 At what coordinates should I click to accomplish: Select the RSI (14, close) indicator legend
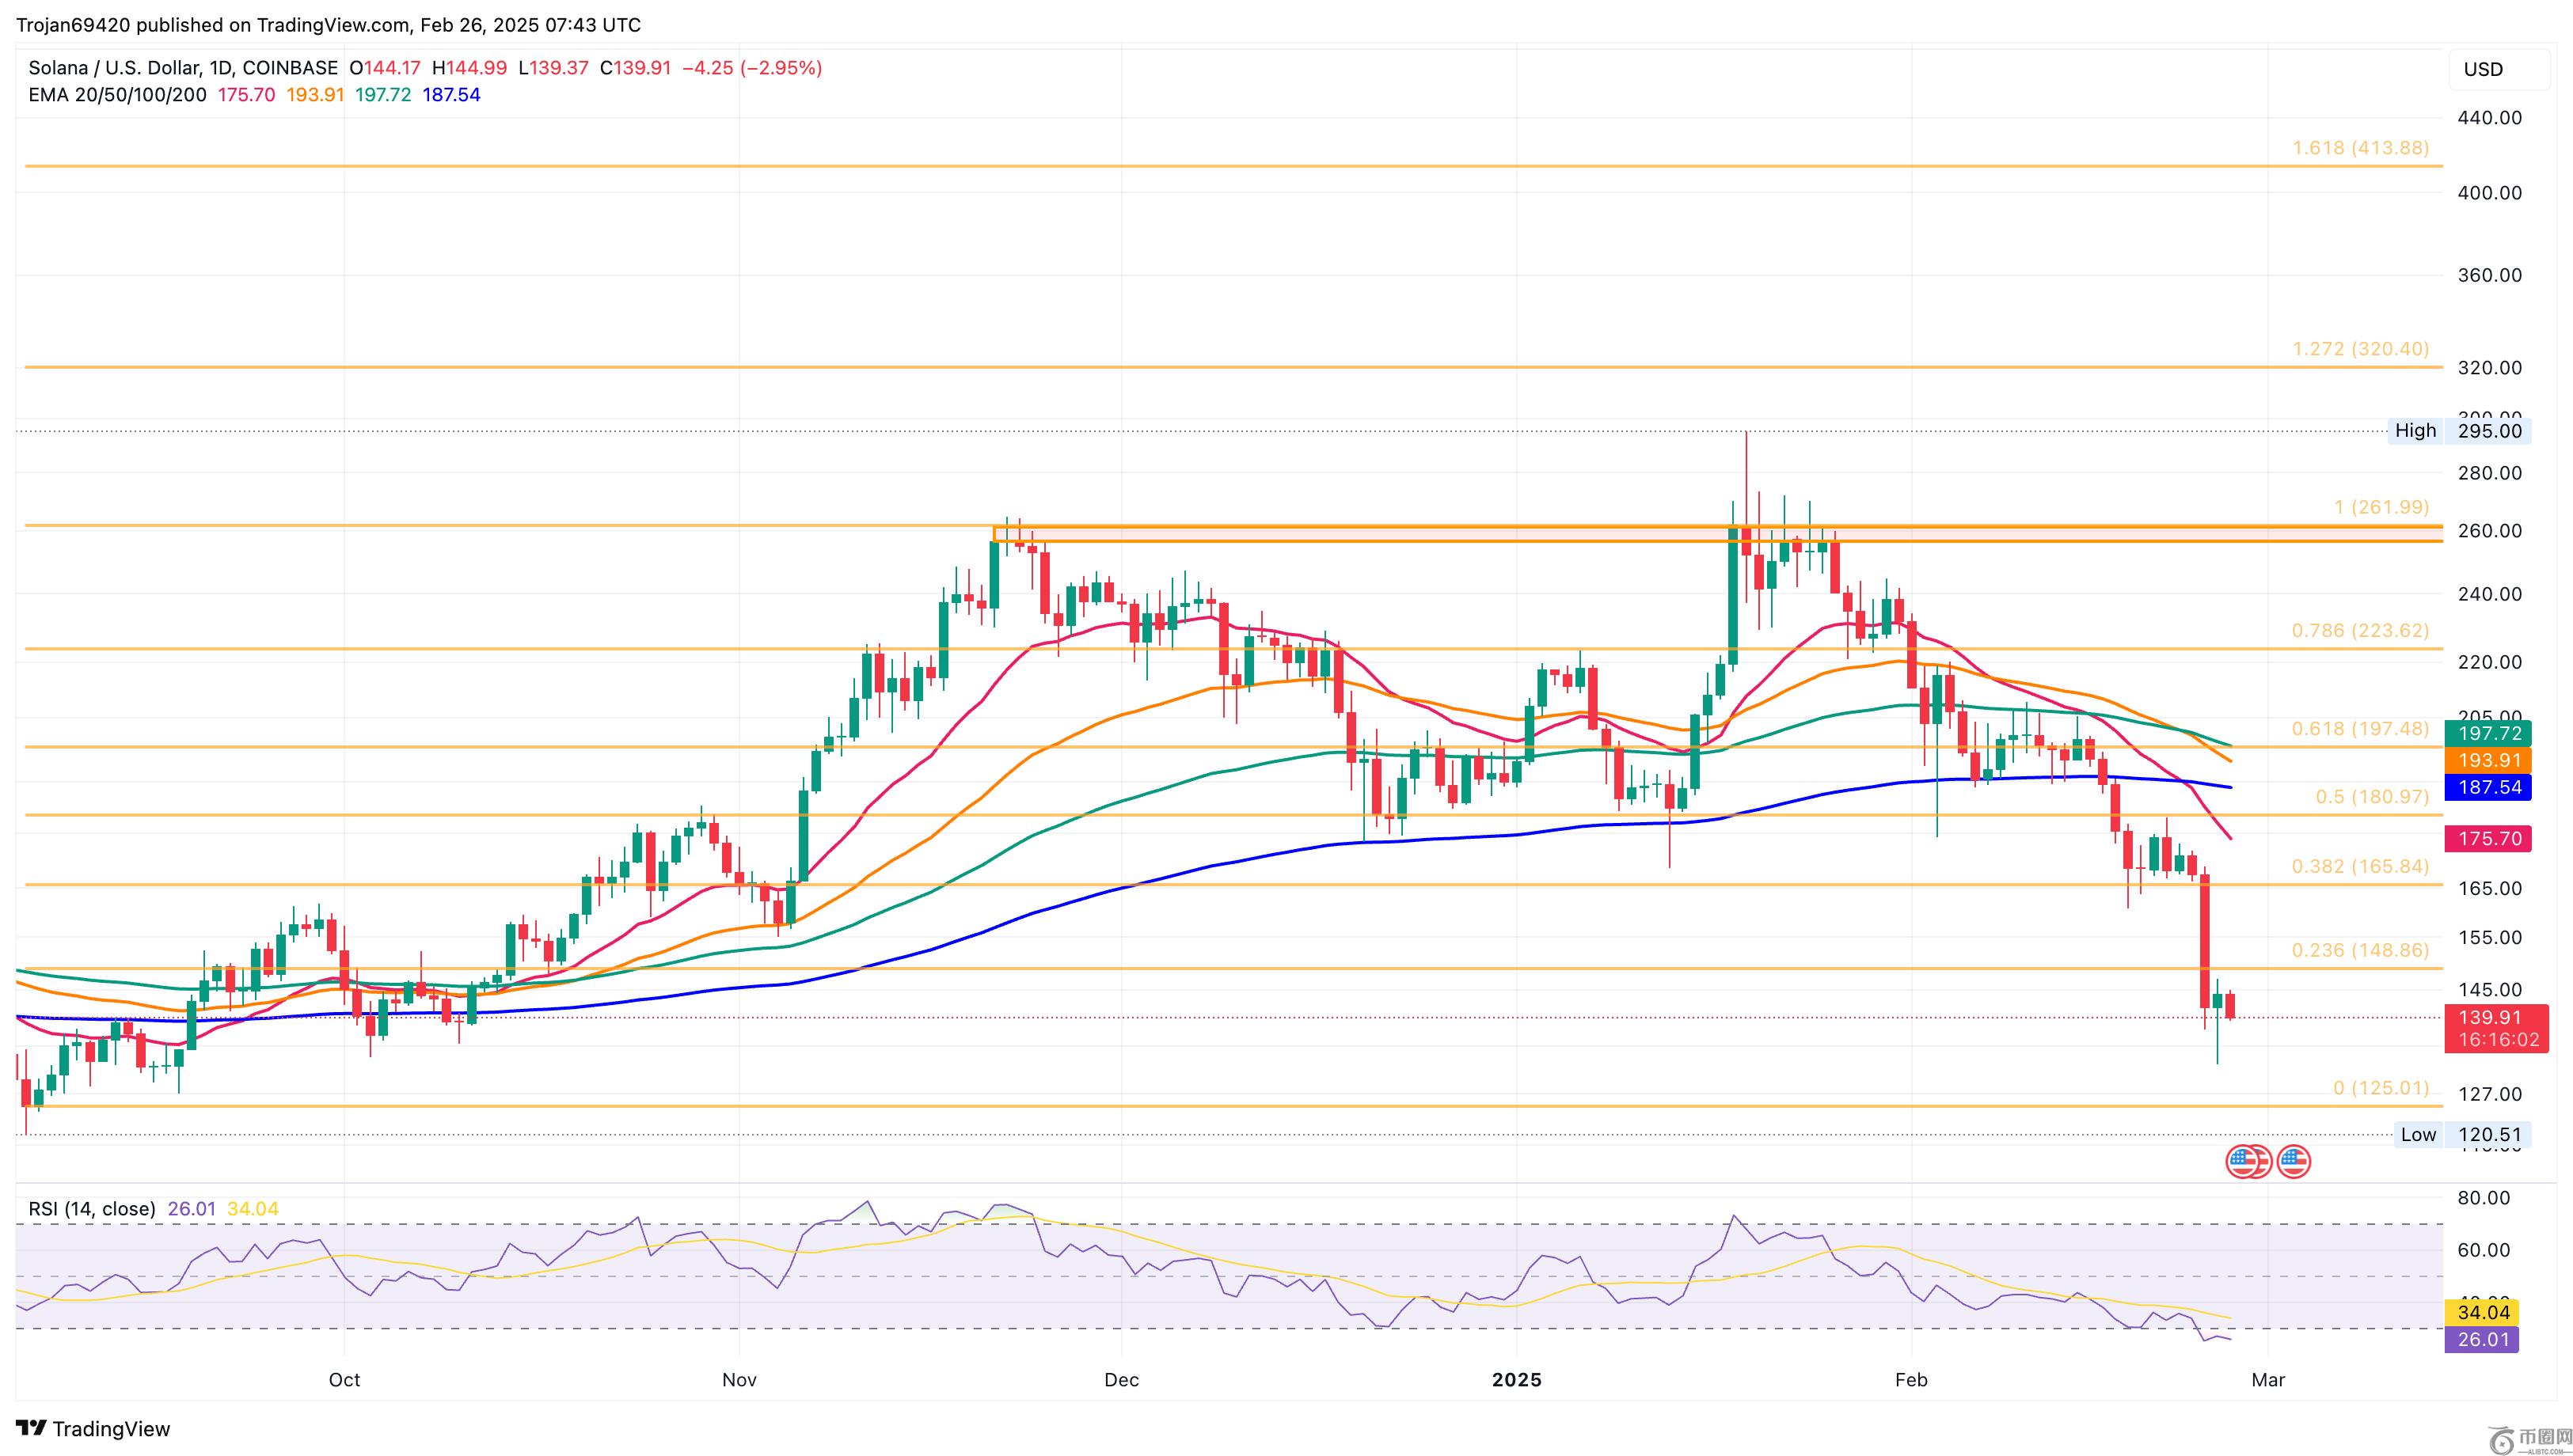click(92, 1209)
